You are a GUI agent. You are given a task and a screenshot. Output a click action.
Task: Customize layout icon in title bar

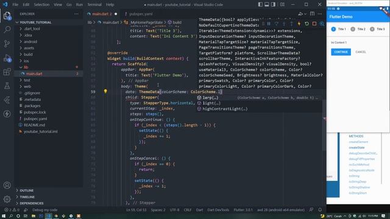coord(282,4)
